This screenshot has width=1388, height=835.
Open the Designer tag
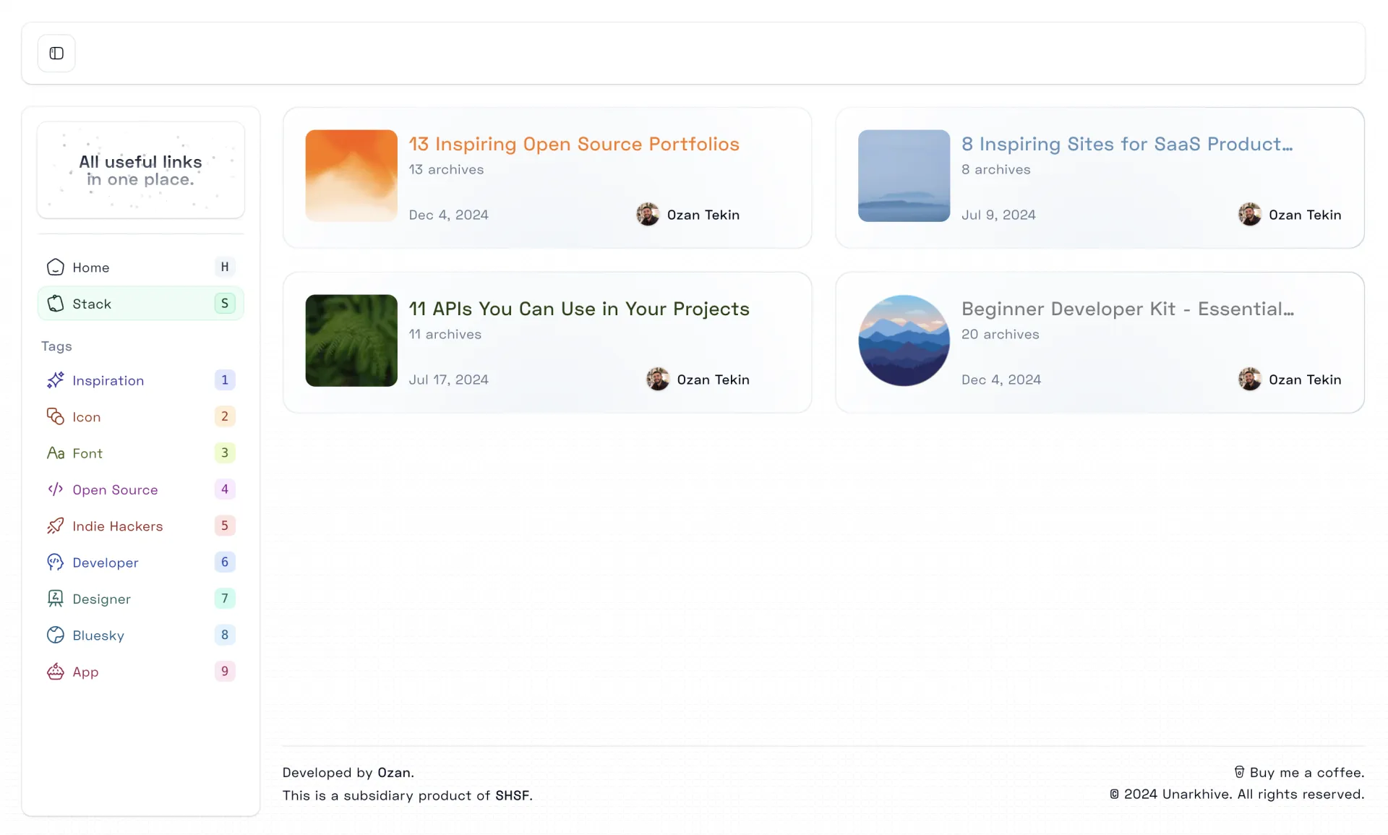point(101,599)
